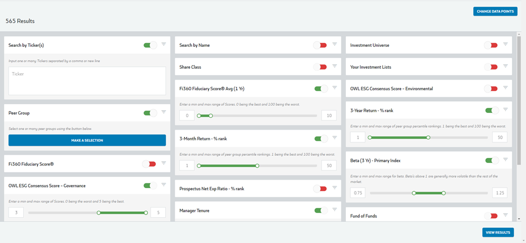Image resolution: width=526 pixels, height=243 pixels.
Task: Click filter icon next to Share Class
Action: click(x=334, y=66)
